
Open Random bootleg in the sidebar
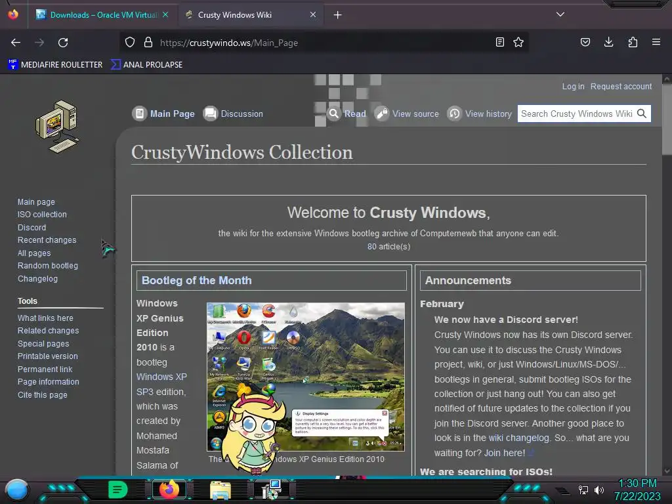47,266
